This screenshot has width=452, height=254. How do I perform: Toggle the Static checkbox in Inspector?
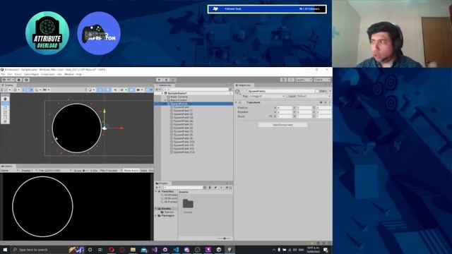click(317, 91)
